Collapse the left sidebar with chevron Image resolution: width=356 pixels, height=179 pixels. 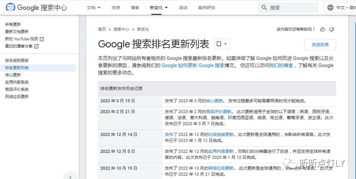click(70, 177)
